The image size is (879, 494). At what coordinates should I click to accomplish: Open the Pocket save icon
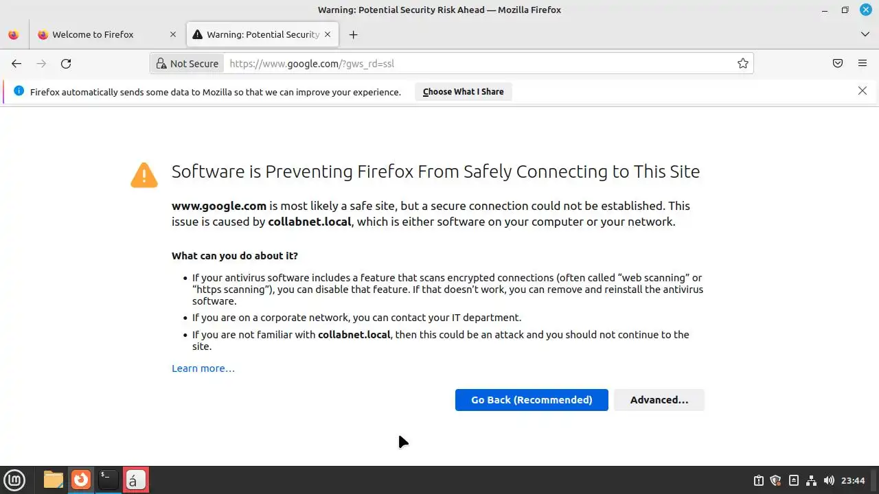pos(838,64)
